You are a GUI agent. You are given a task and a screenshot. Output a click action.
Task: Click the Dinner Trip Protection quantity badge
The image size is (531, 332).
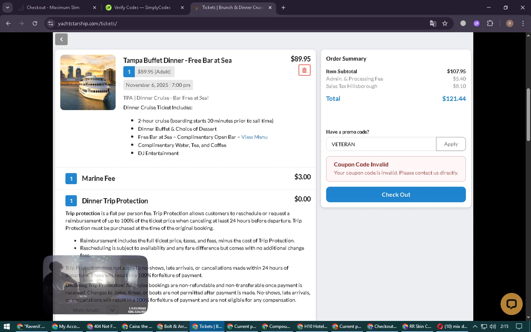(71, 201)
